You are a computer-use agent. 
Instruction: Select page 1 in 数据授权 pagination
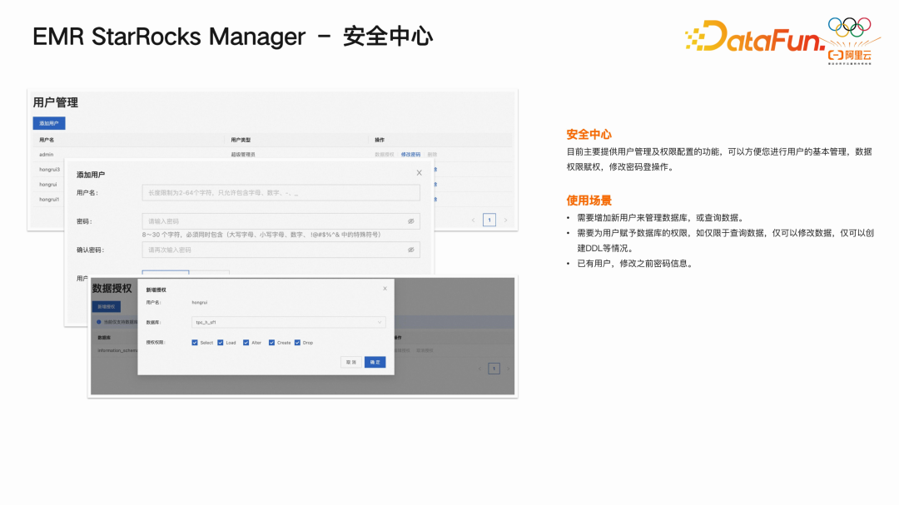point(494,369)
